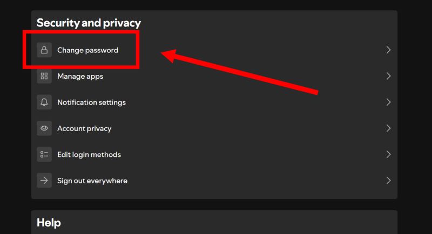Expand the Change password row chevron

tap(388, 50)
